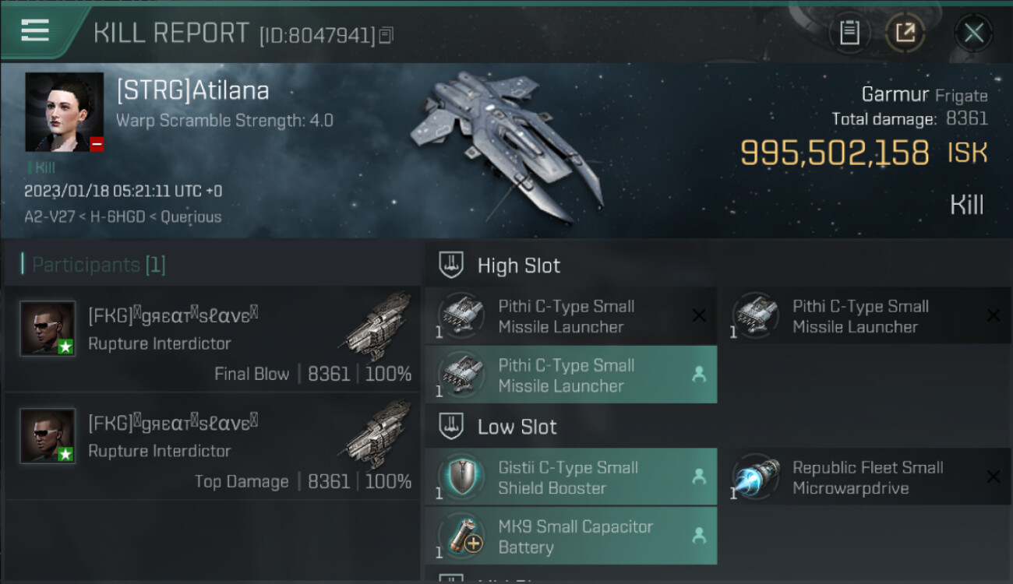Close the kill report window
Viewport: 1013px width, 584px height.
pyautogui.click(x=973, y=33)
